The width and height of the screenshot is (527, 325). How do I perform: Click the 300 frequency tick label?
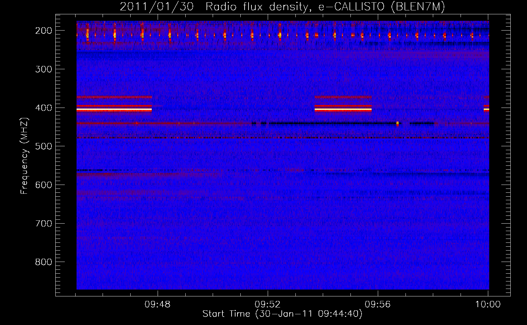point(43,69)
